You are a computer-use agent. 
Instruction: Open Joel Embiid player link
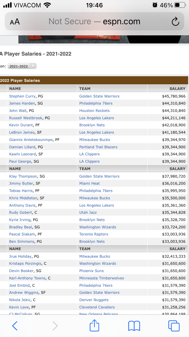click(x=19, y=285)
